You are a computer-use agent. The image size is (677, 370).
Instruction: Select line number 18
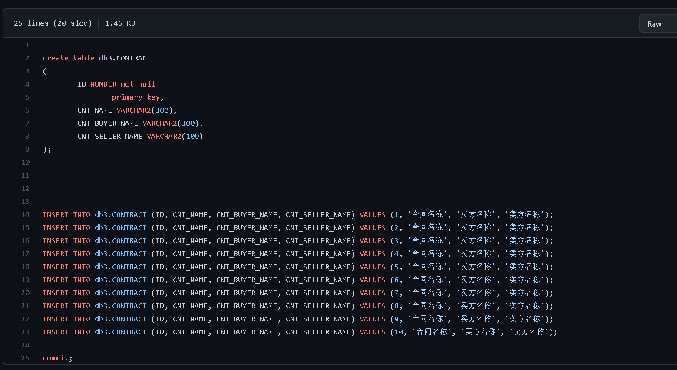(25, 267)
